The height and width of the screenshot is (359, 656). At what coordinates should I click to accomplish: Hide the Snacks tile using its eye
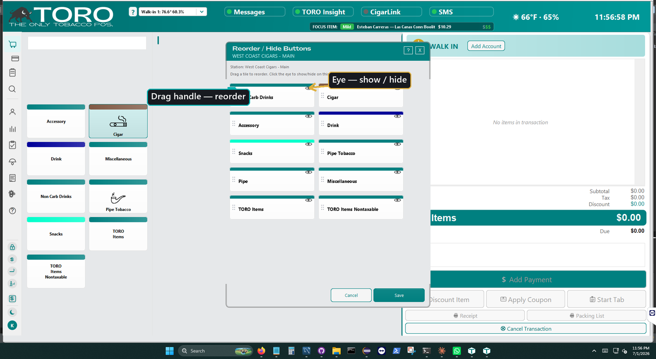click(x=308, y=144)
